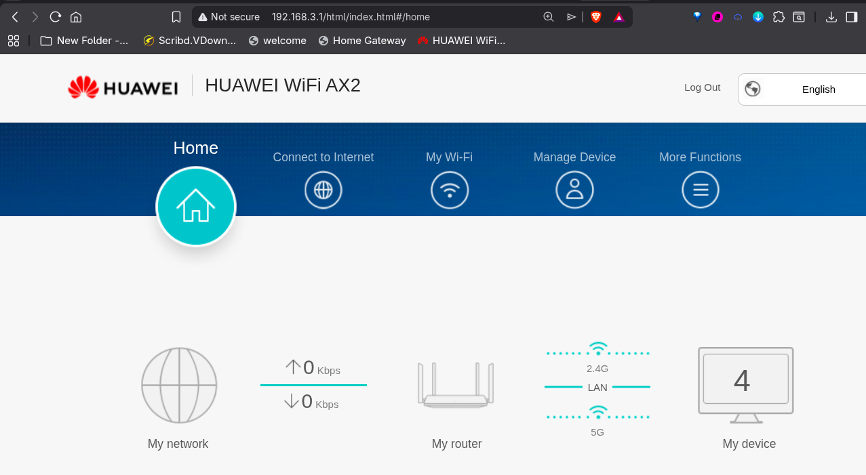Click the 2.4G Wi-Fi signal indicator
The image size is (866, 475).
pos(597,348)
